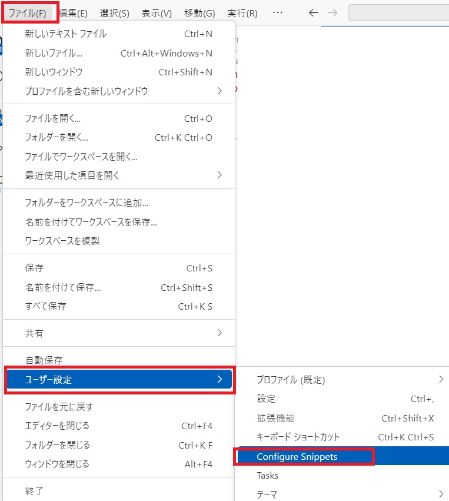Select Configure Snippets
Screen dimensions: 449x501
coord(344,456)
